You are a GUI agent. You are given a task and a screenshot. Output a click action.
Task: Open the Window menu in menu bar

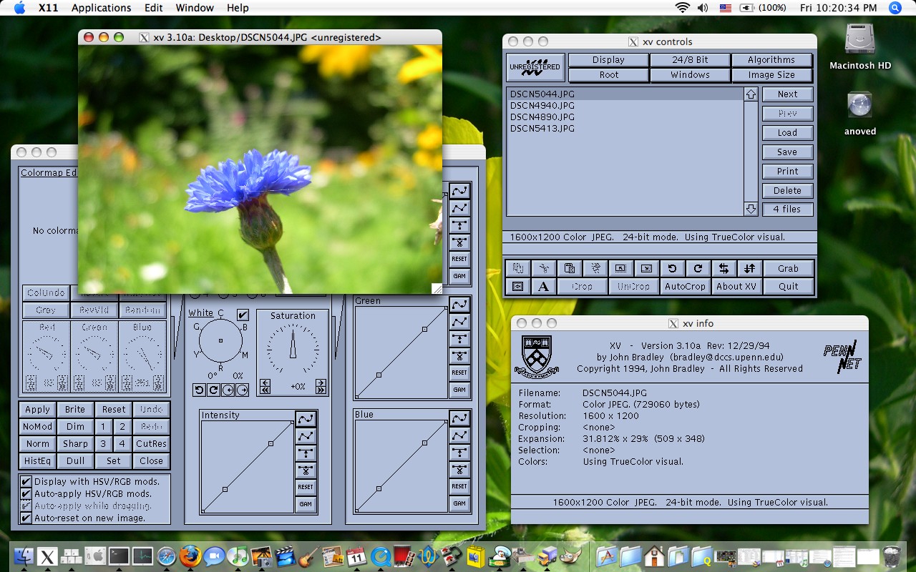[x=195, y=8]
